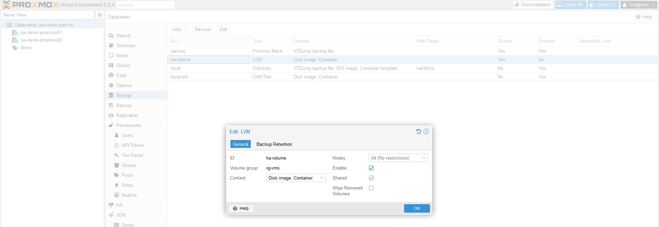Click the HA heartbeat icon

(111, 205)
